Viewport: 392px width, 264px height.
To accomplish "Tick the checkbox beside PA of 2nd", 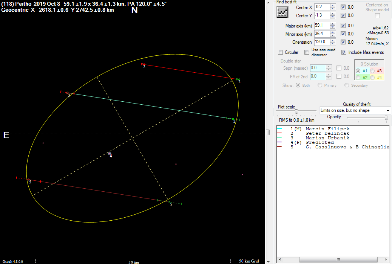I will pyautogui.click(x=339, y=76).
